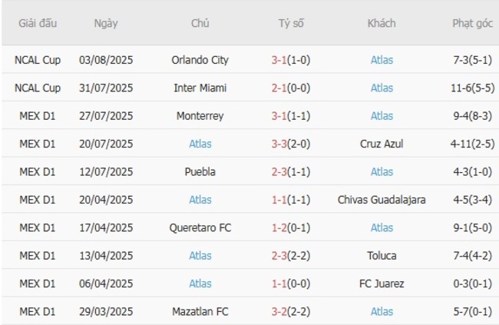This screenshot has height=325, width=499.
Task: Select the Monterrey team name
Action: (x=200, y=116)
